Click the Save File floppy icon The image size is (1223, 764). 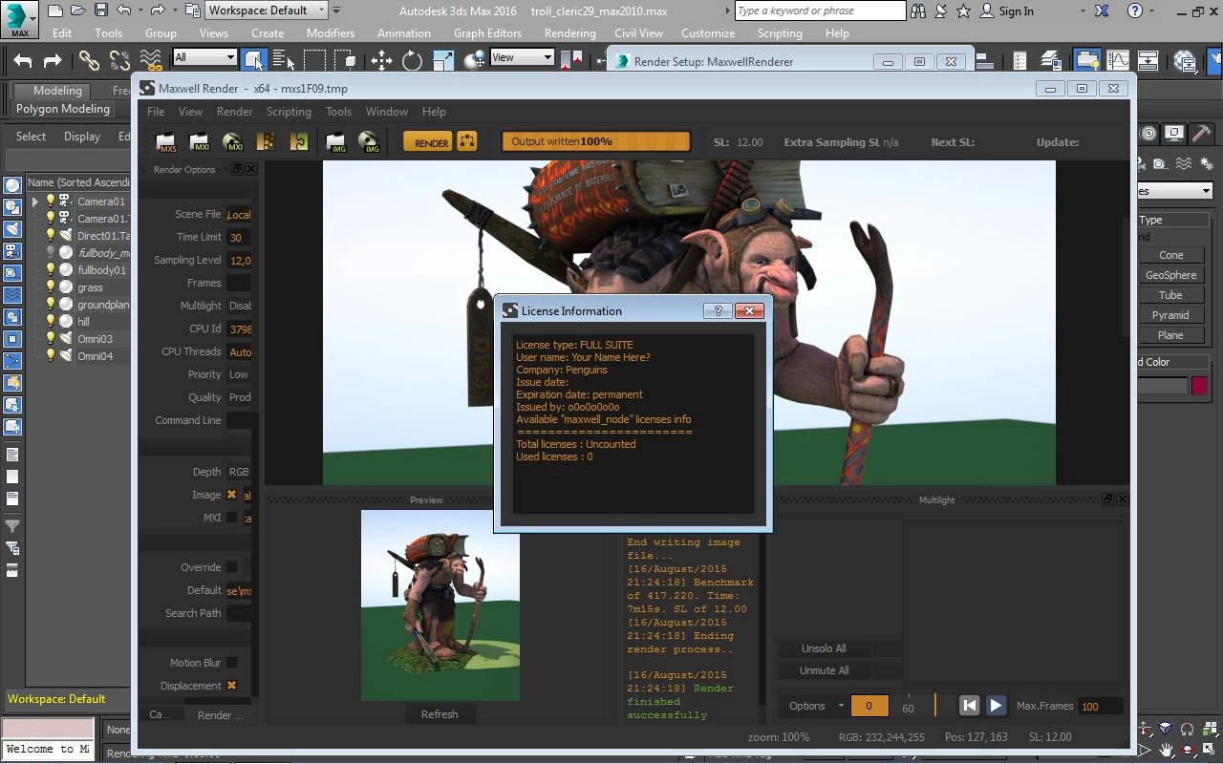pyautogui.click(x=101, y=11)
